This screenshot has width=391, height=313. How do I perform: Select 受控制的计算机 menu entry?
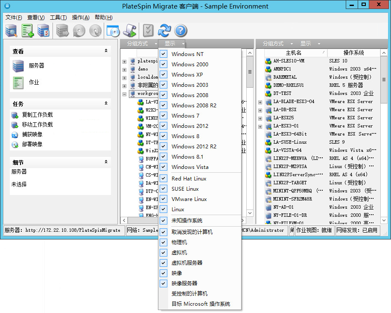(190, 294)
